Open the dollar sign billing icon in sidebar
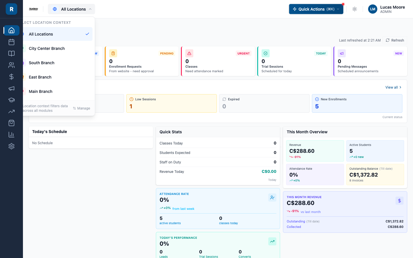Screen dimensions: 413x258 (x=11, y=77)
